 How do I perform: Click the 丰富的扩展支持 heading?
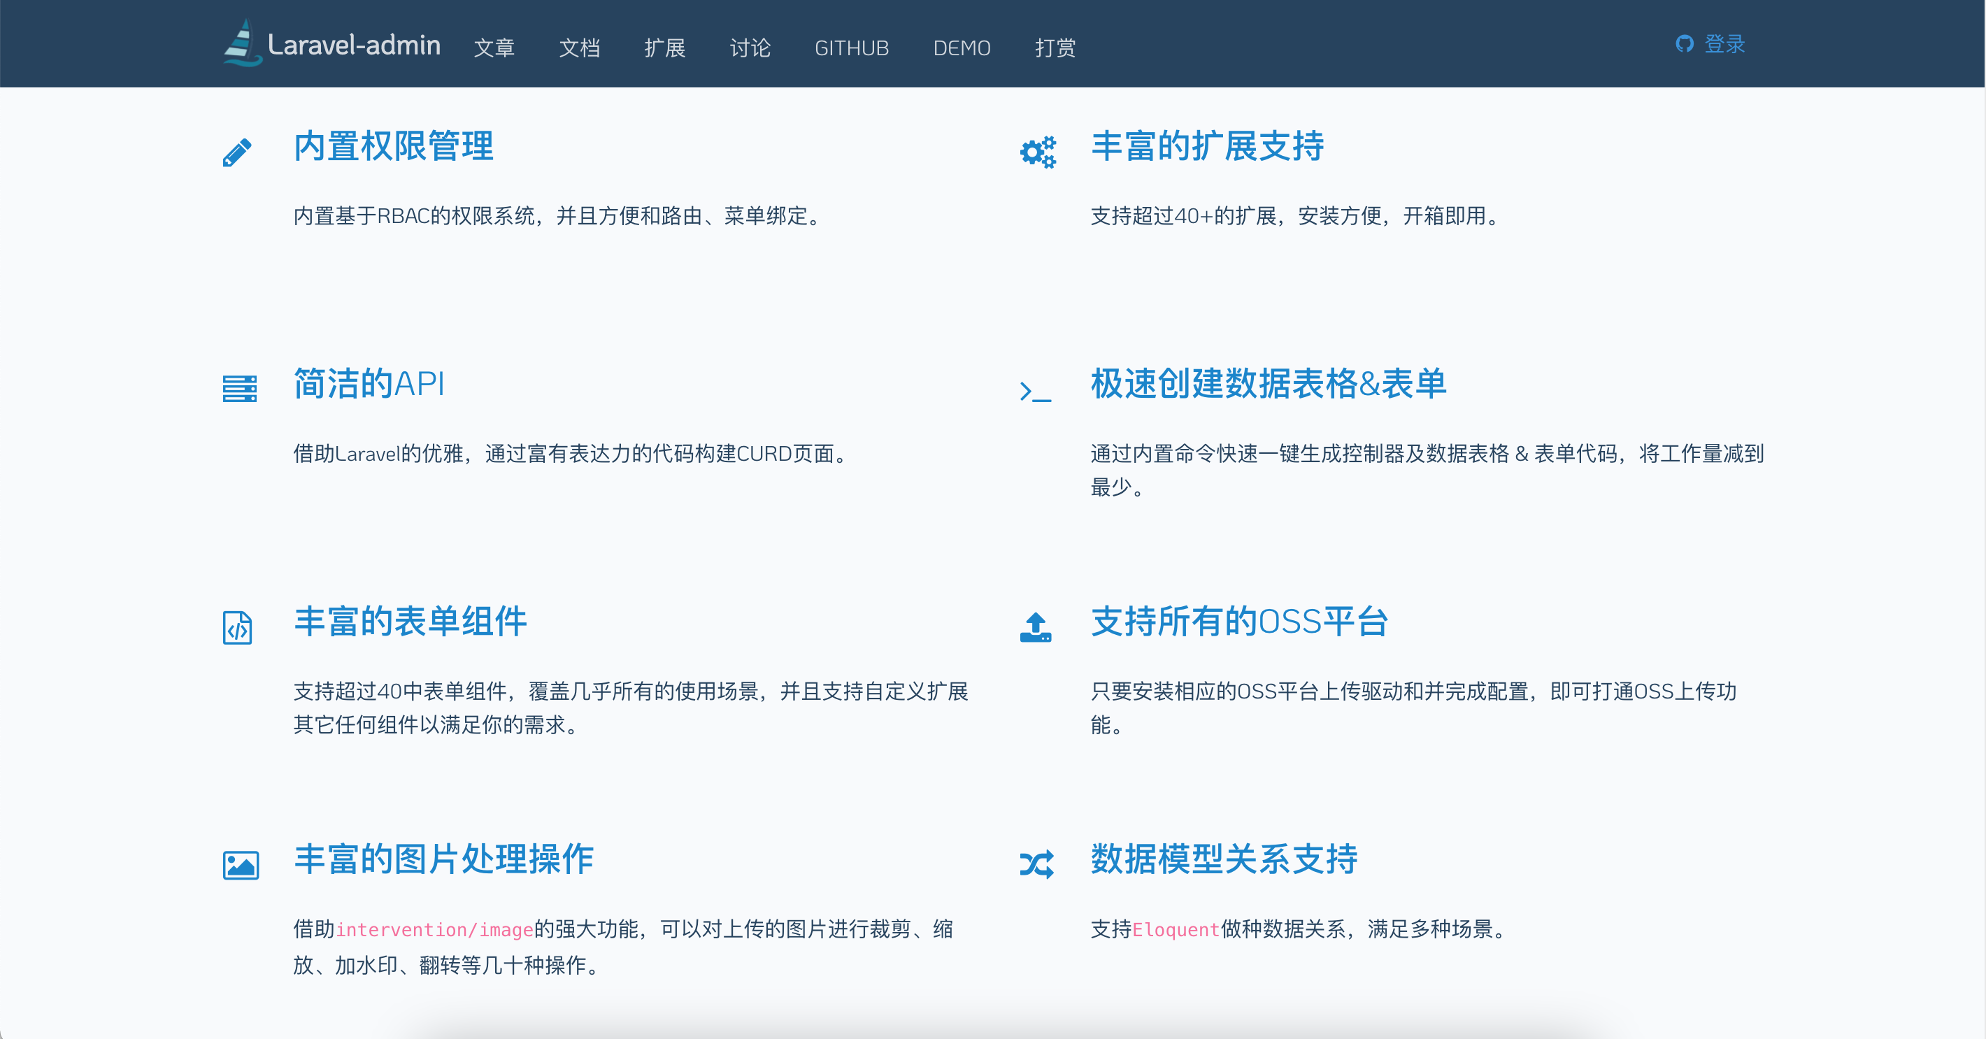(1207, 146)
